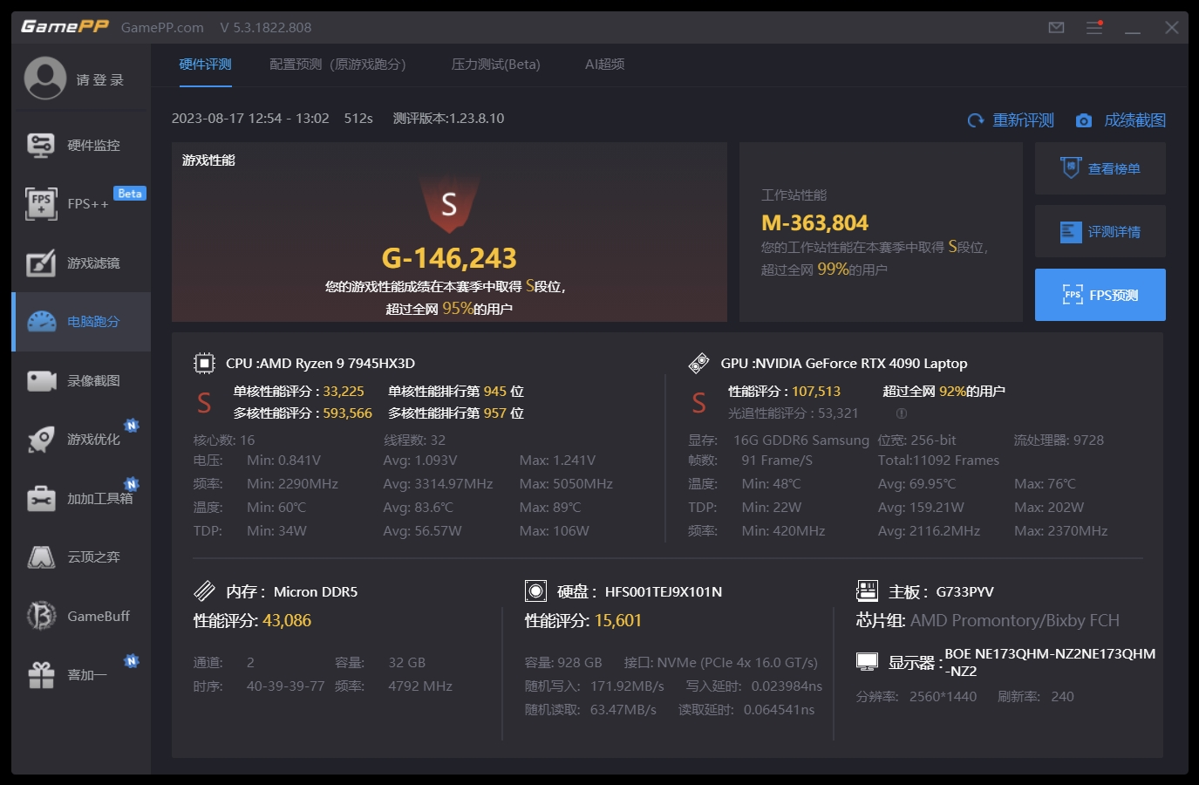Image resolution: width=1199 pixels, height=785 pixels.
Task: Open the 加加工具箱 toolbox
Action: (80, 498)
